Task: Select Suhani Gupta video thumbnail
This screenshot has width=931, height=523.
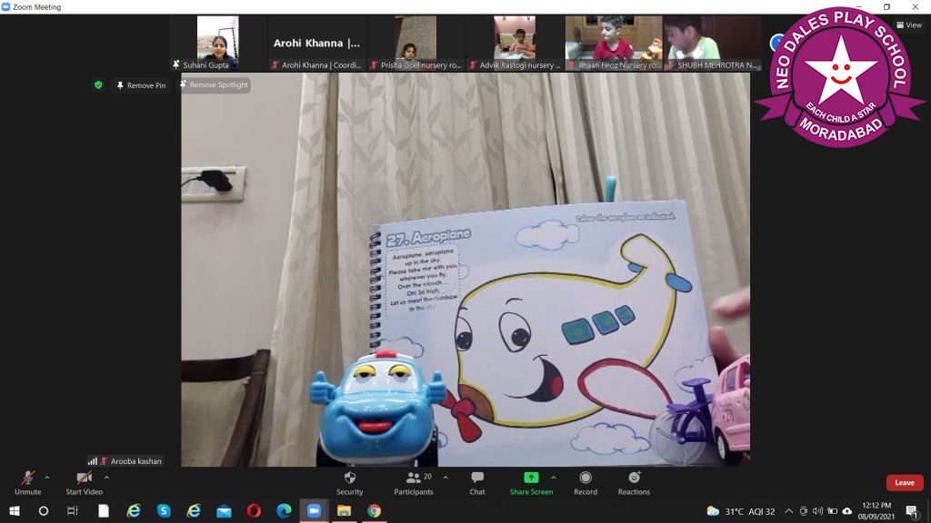Action: click(x=218, y=44)
